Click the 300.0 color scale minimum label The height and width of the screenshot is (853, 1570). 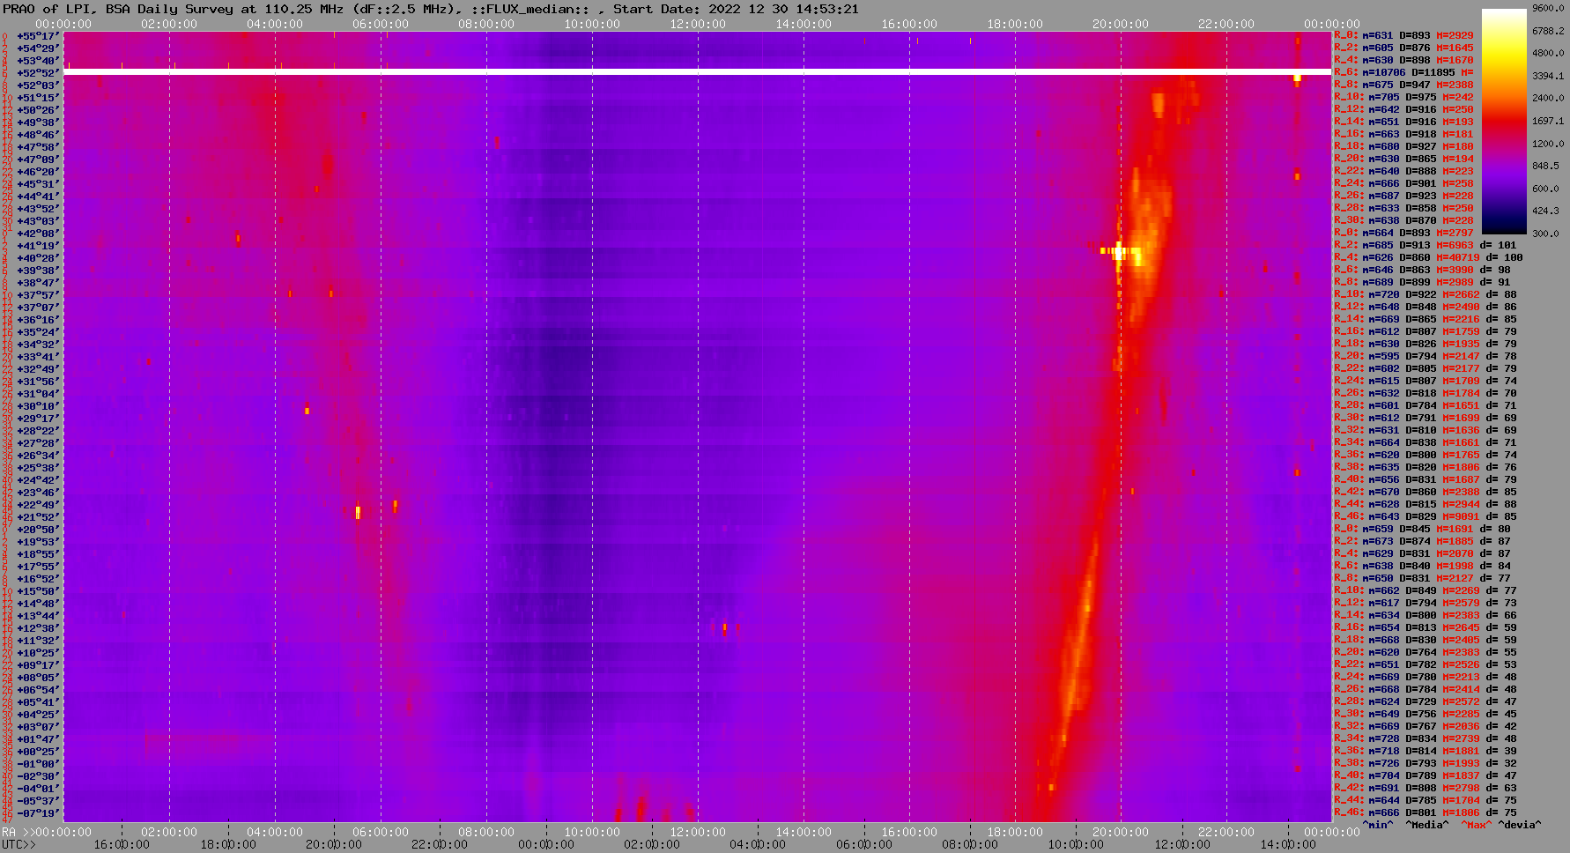1545,234
